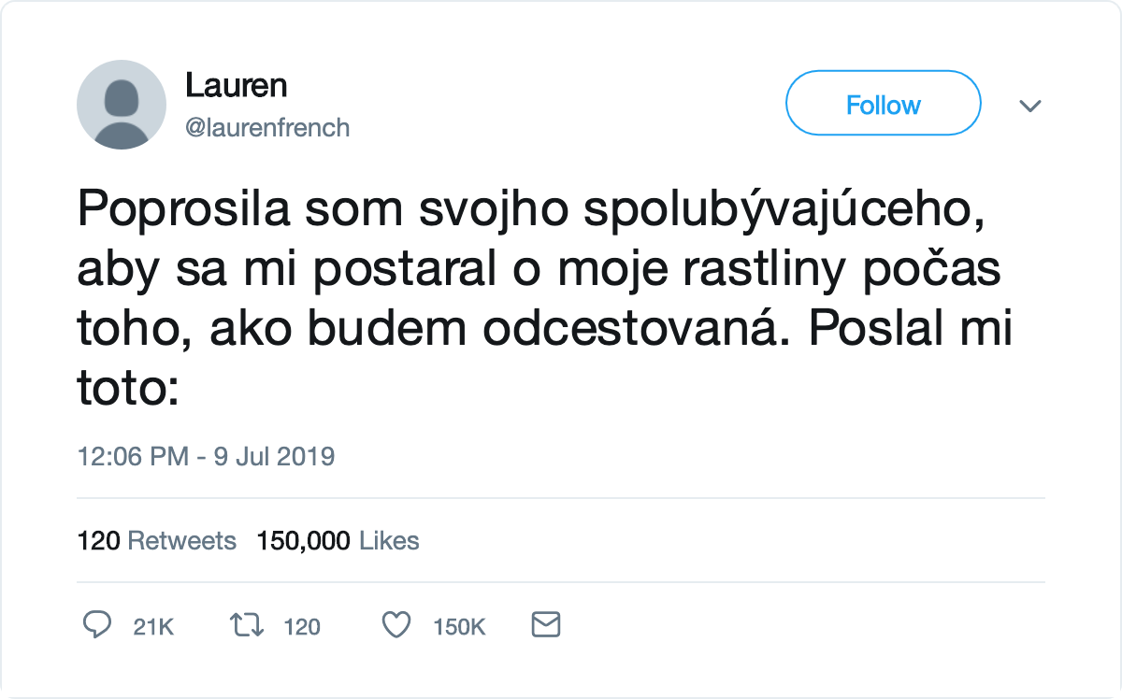Click "toto:" at the tweet's end

tap(127, 390)
